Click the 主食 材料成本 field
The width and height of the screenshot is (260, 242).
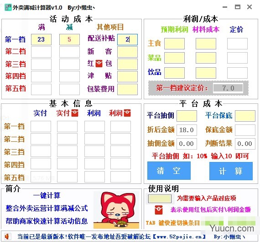(x=206, y=43)
